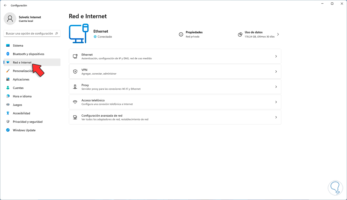Click the Privacidad y seguridad shield icon
347x200 pixels.
click(8, 122)
